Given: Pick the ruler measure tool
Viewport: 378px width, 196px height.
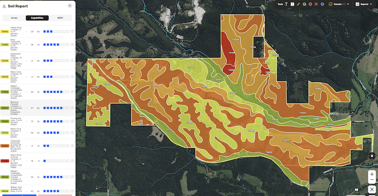Looking at the screenshot, I should pyautogui.click(x=299, y=4).
